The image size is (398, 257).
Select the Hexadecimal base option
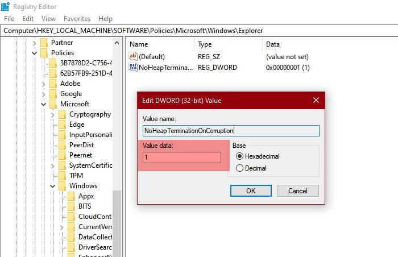(x=239, y=156)
